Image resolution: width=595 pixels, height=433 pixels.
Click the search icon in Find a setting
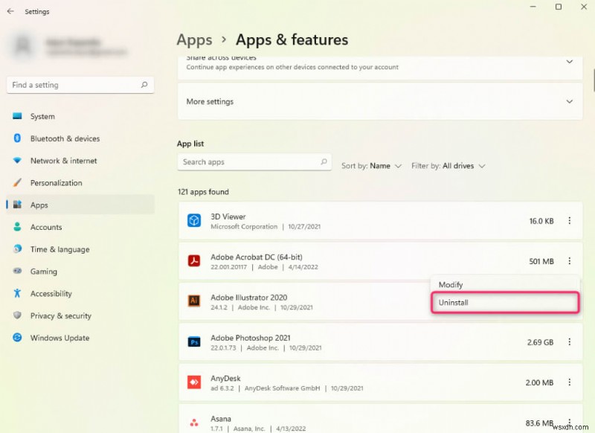(x=144, y=85)
